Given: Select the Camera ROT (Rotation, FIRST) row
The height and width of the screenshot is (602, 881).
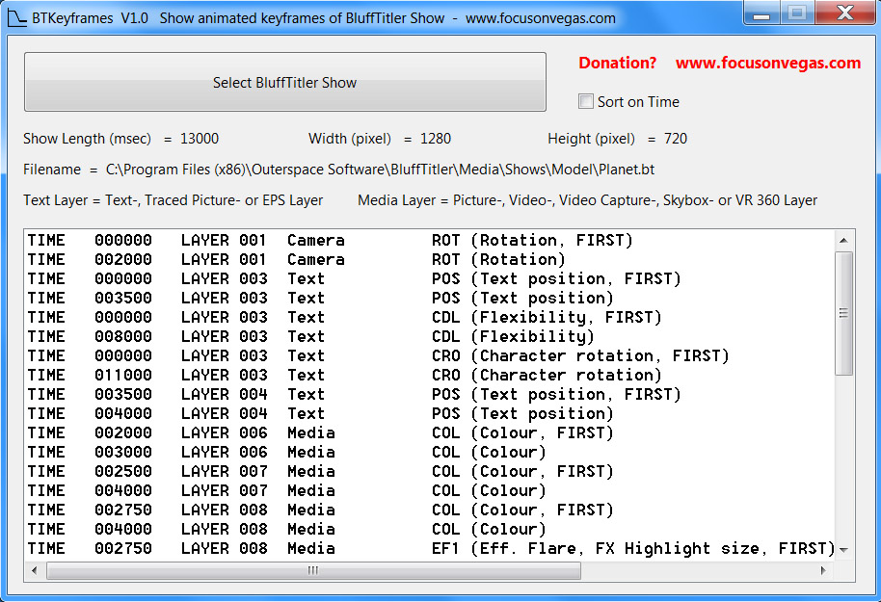Looking at the screenshot, I should (x=330, y=240).
